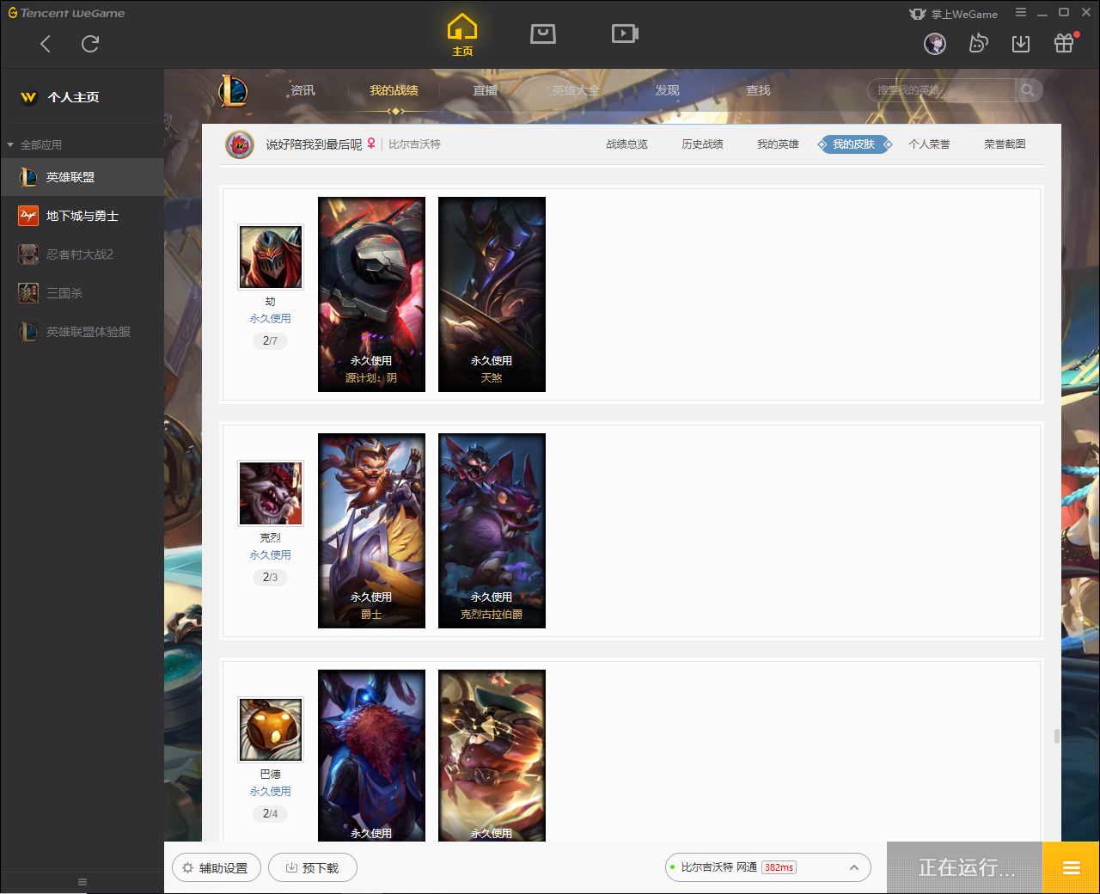Screen dimensions: 1100x894
Task: Open the 天煞 skin card
Action: click(492, 294)
